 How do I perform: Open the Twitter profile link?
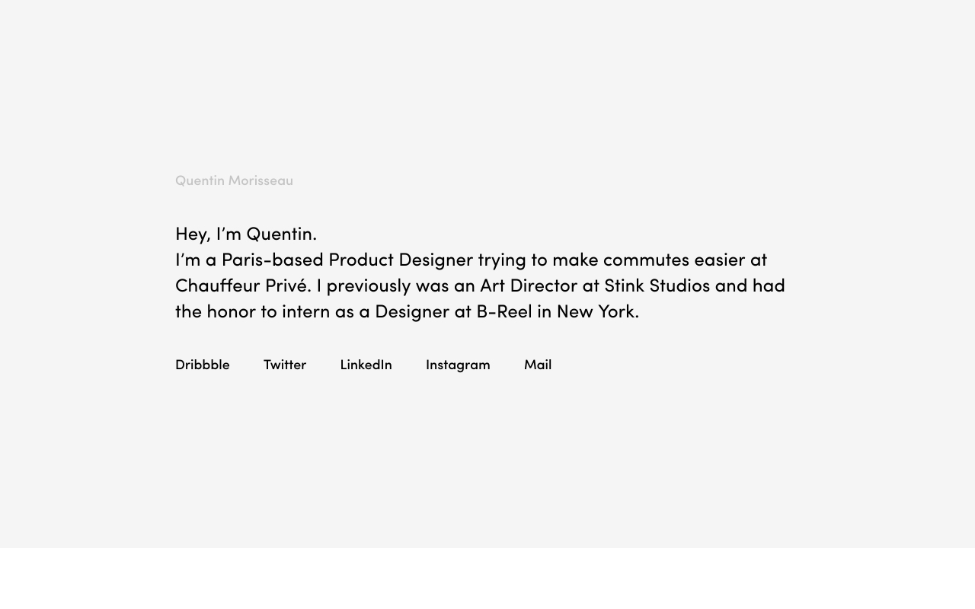(285, 365)
